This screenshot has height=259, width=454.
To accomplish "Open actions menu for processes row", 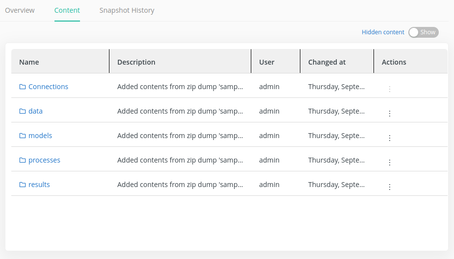I will [x=390, y=163].
